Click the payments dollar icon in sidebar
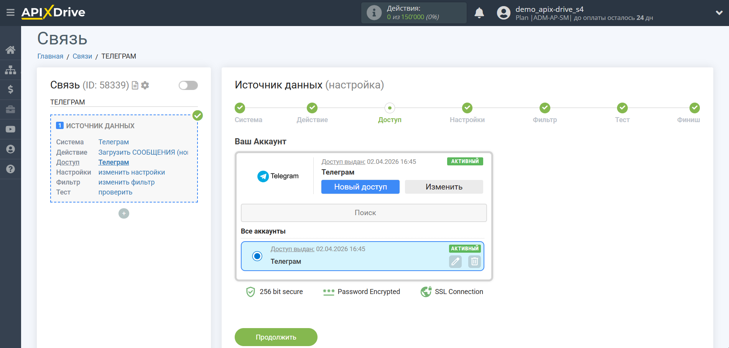Screen dimensions: 729x348 pyautogui.click(x=10, y=90)
